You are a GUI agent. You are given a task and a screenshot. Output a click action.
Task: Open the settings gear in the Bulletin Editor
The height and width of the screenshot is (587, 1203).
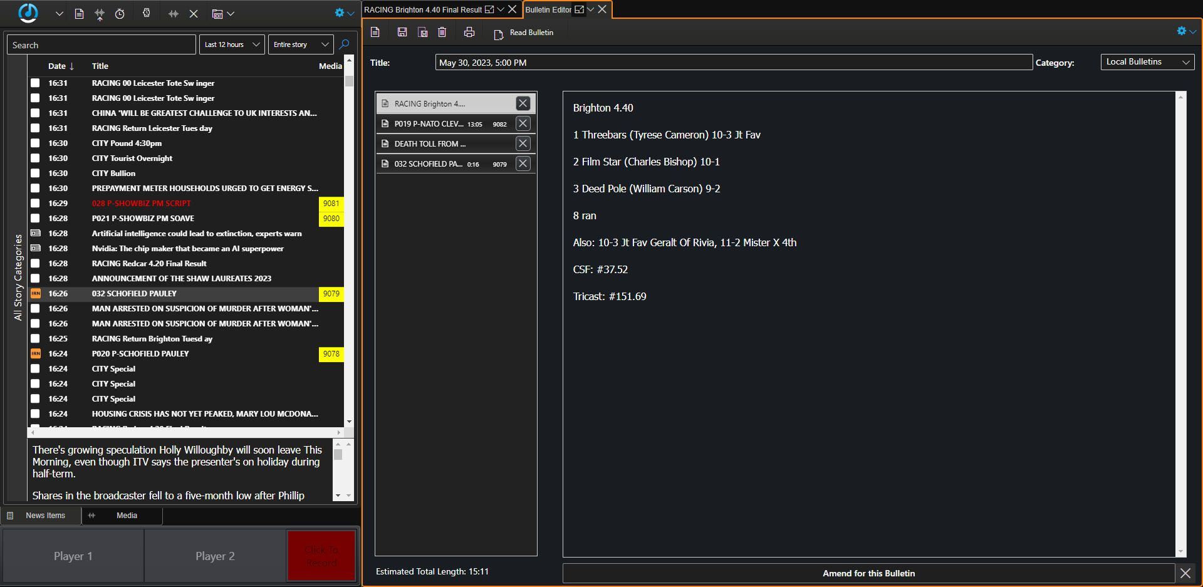(x=1182, y=31)
